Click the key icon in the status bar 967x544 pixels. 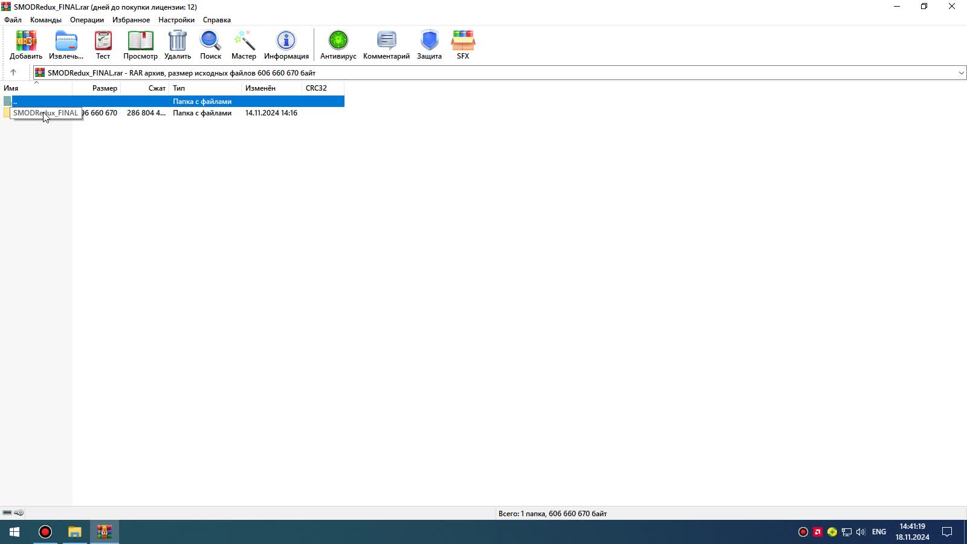click(x=19, y=513)
